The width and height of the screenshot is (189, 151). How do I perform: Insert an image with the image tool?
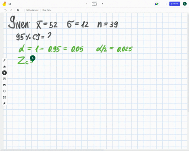coord(4,85)
